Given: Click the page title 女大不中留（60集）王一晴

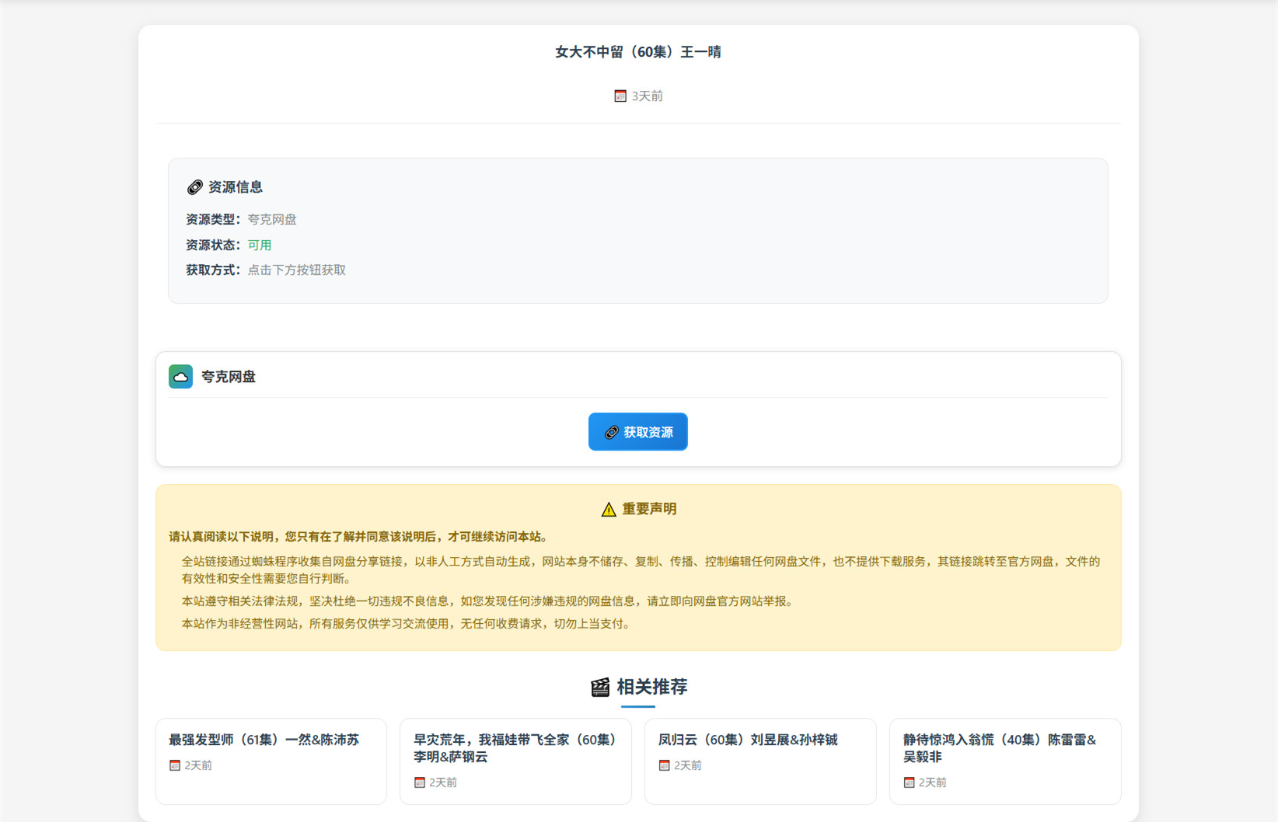Looking at the screenshot, I should (638, 52).
